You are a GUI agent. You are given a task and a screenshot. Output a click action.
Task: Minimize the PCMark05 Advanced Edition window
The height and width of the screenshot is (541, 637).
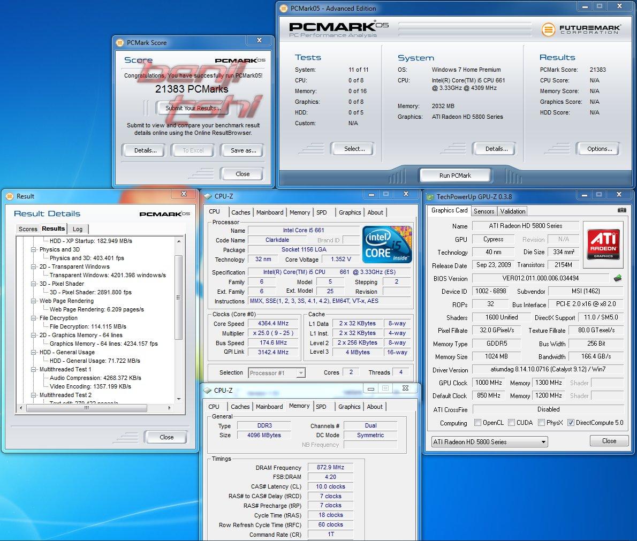pos(585,6)
